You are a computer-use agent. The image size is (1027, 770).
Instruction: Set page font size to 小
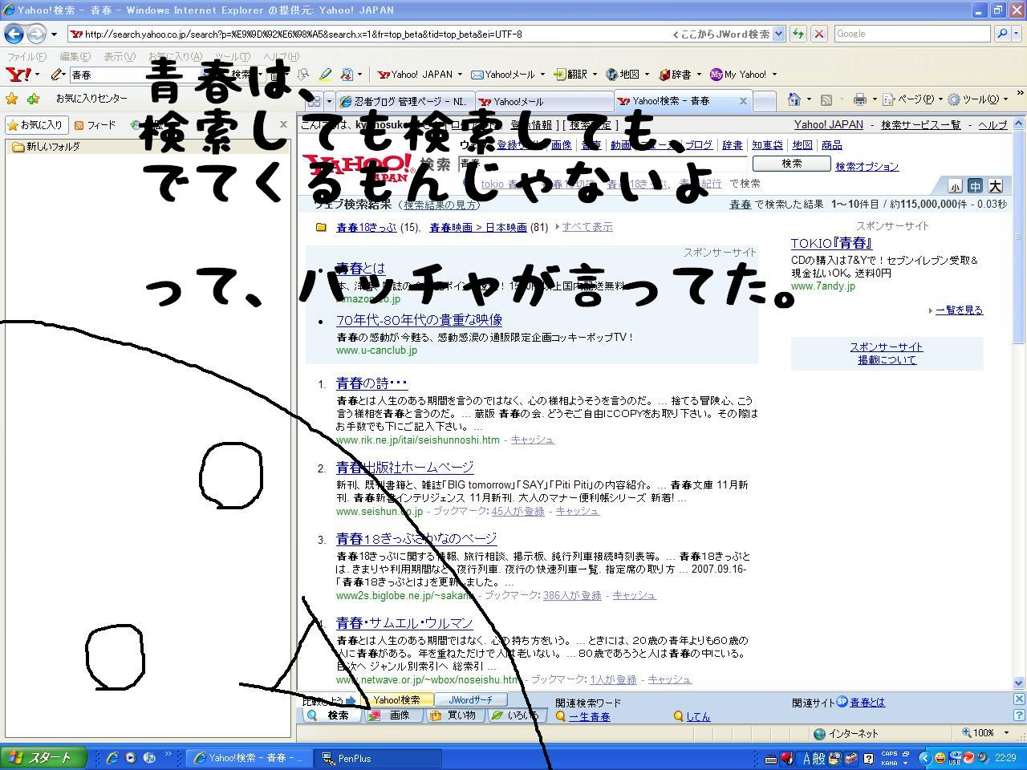pyautogui.click(x=955, y=186)
